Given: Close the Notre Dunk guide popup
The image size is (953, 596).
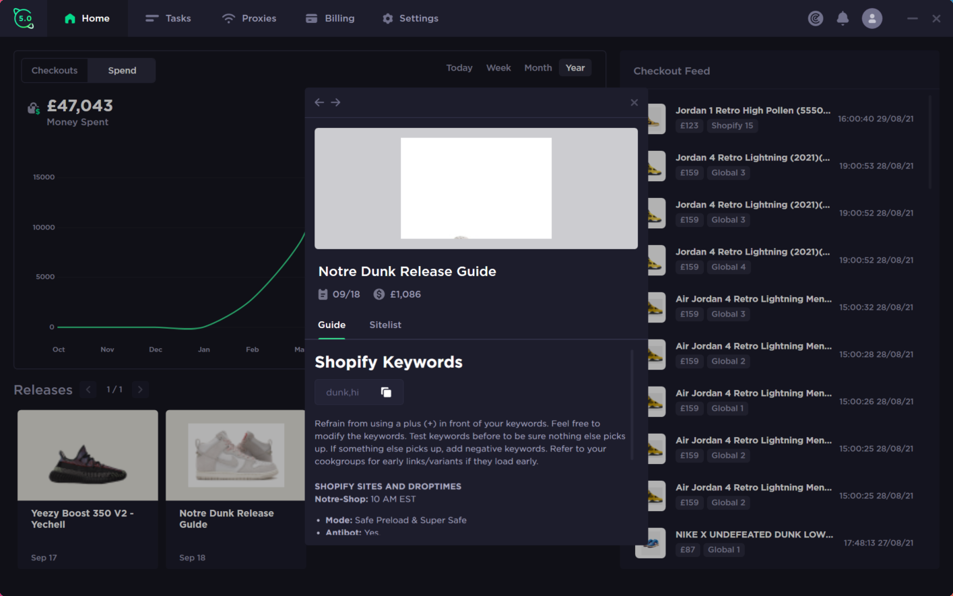Looking at the screenshot, I should (634, 102).
